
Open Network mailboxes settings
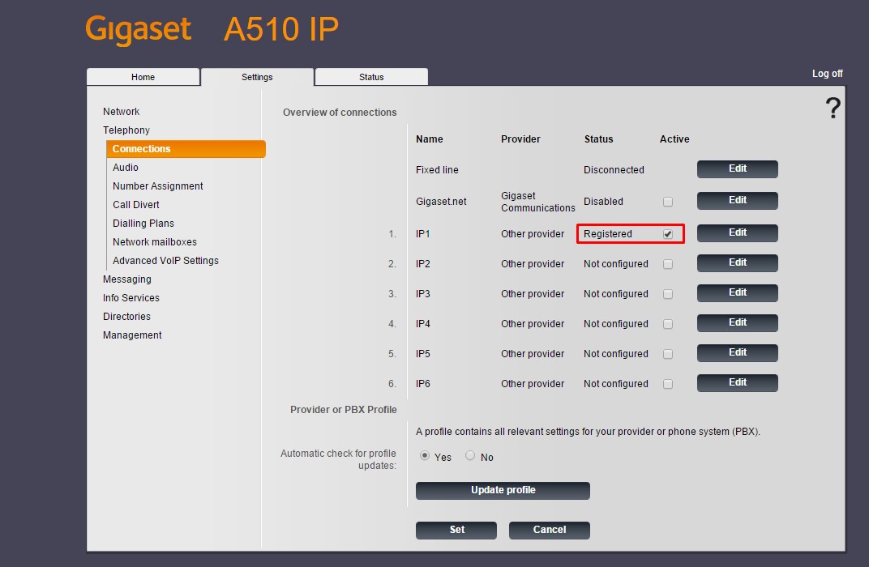[x=155, y=242]
